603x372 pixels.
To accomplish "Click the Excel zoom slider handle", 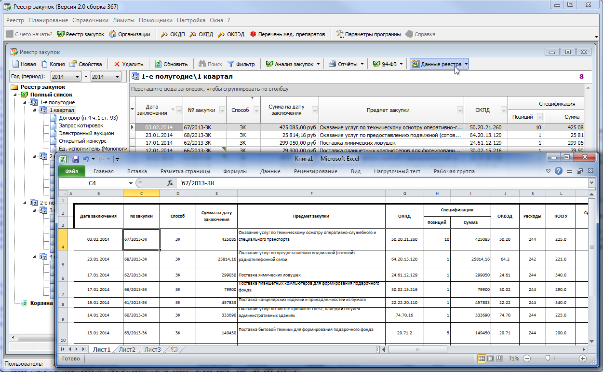I will pos(547,358).
